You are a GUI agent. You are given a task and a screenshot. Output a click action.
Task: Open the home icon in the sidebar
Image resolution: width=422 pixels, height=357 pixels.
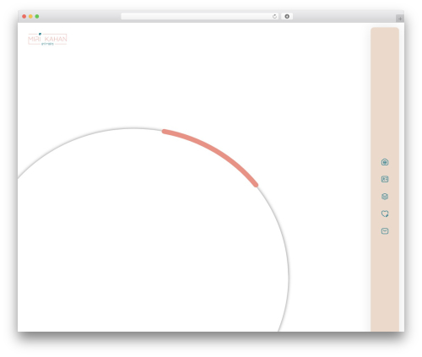pos(385,162)
